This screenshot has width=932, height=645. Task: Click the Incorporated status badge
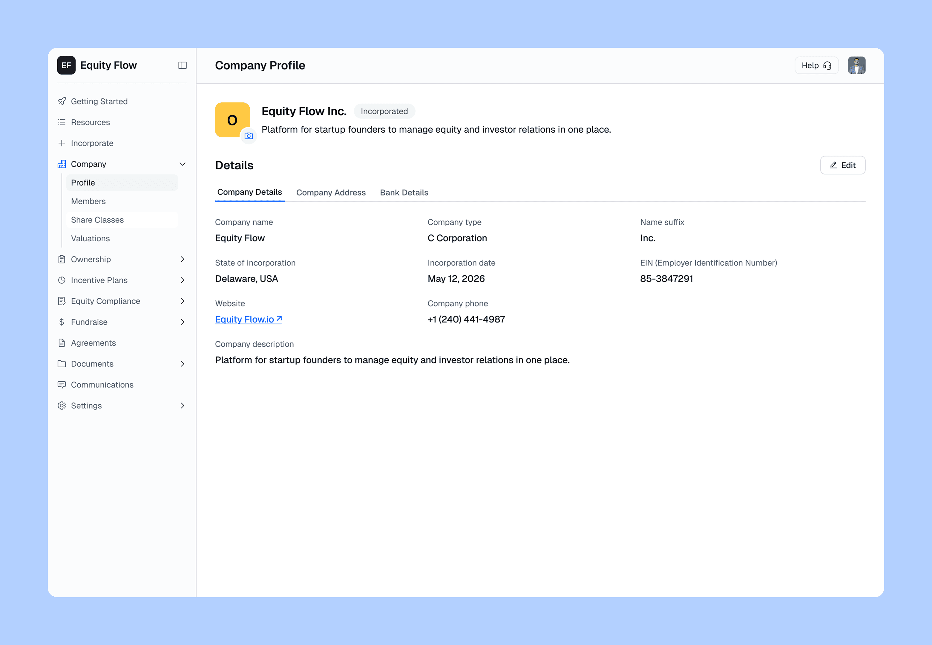coord(384,111)
